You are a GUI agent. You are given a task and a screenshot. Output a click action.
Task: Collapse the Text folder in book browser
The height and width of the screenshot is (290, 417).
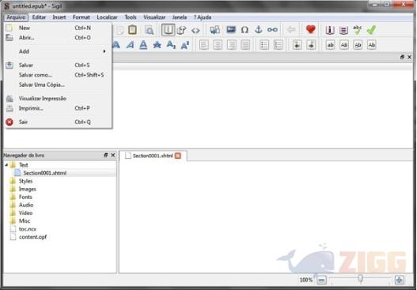(x=6, y=165)
